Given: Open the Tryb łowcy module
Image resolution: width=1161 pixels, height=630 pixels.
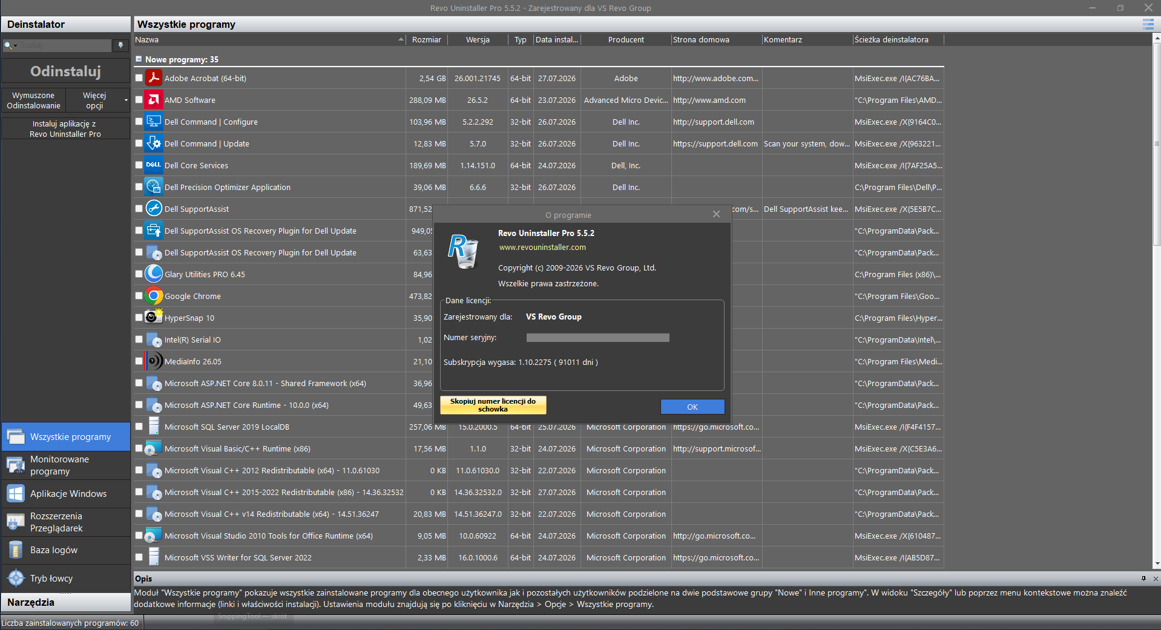Looking at the screenshot, I should click(66, 579).
